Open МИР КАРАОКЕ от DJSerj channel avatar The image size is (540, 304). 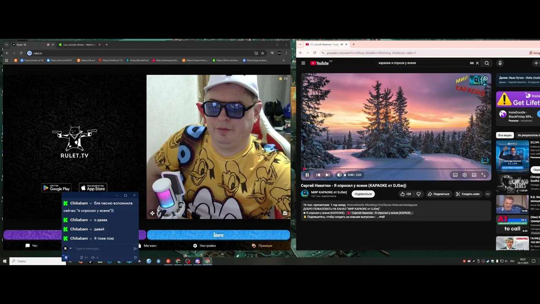coord(305,194)
